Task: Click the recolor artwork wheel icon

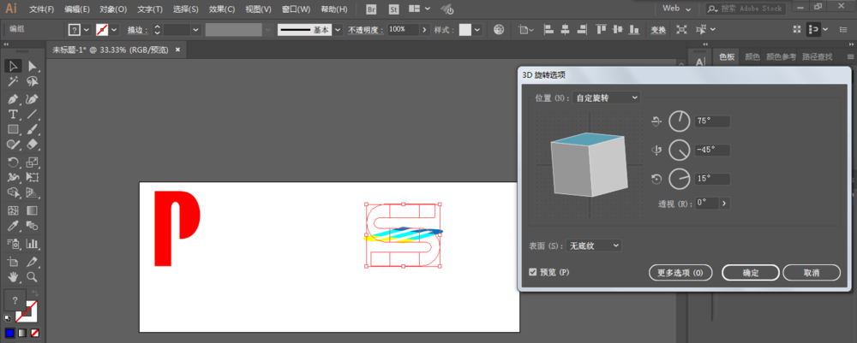Action: click(499, 29)
